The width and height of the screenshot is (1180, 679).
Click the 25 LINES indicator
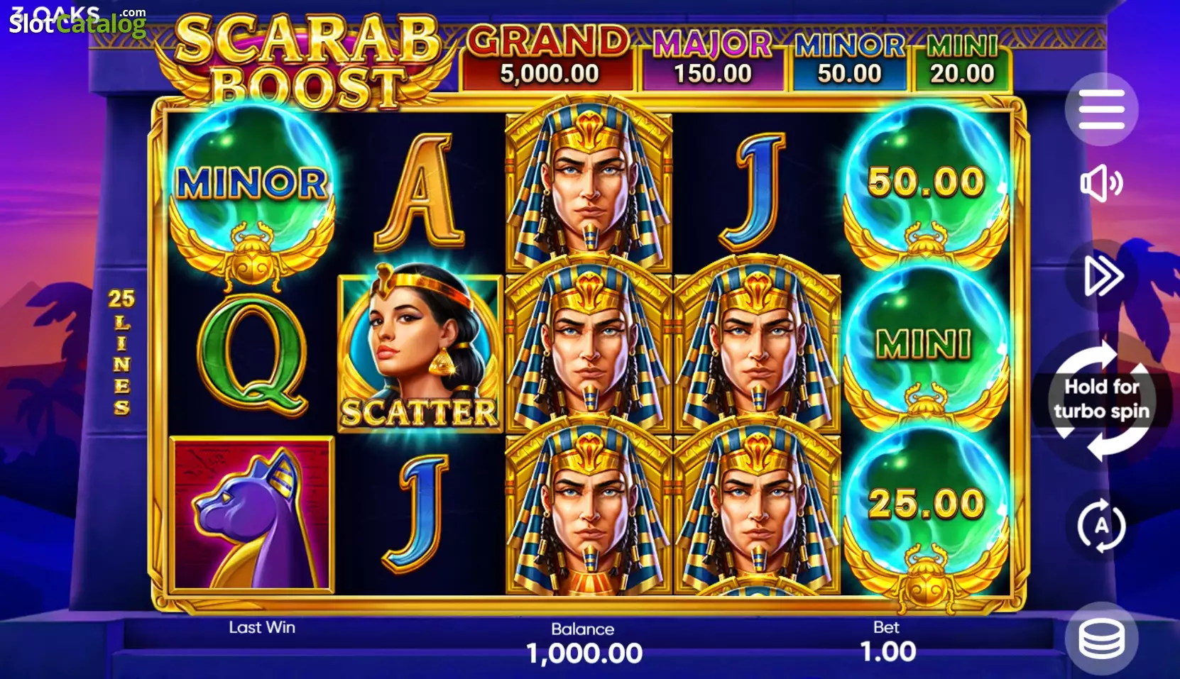pos(121,352)
